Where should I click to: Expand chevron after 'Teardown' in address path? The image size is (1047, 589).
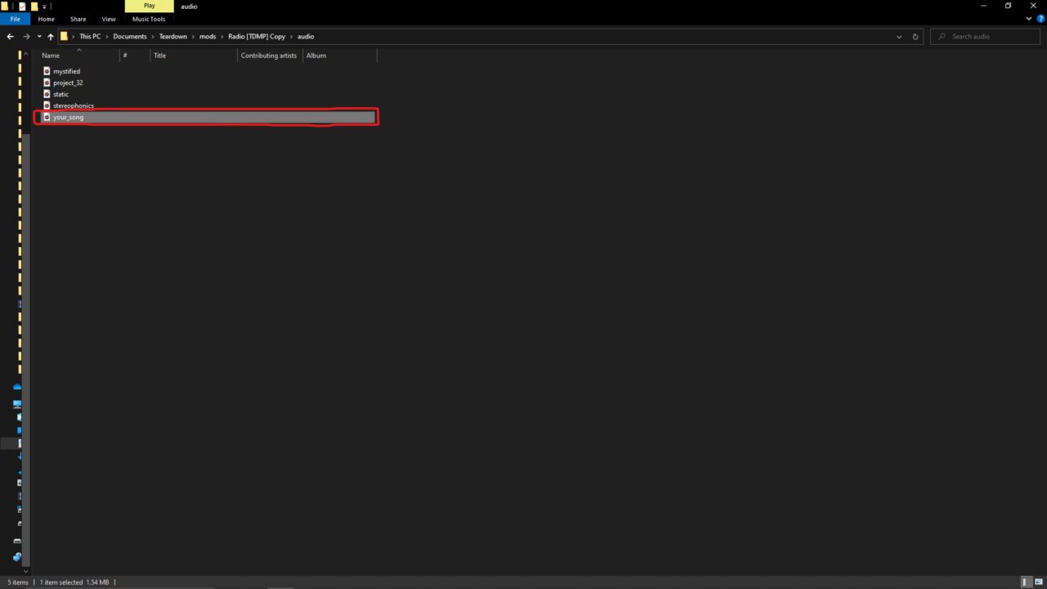click(x=193, y=37)
